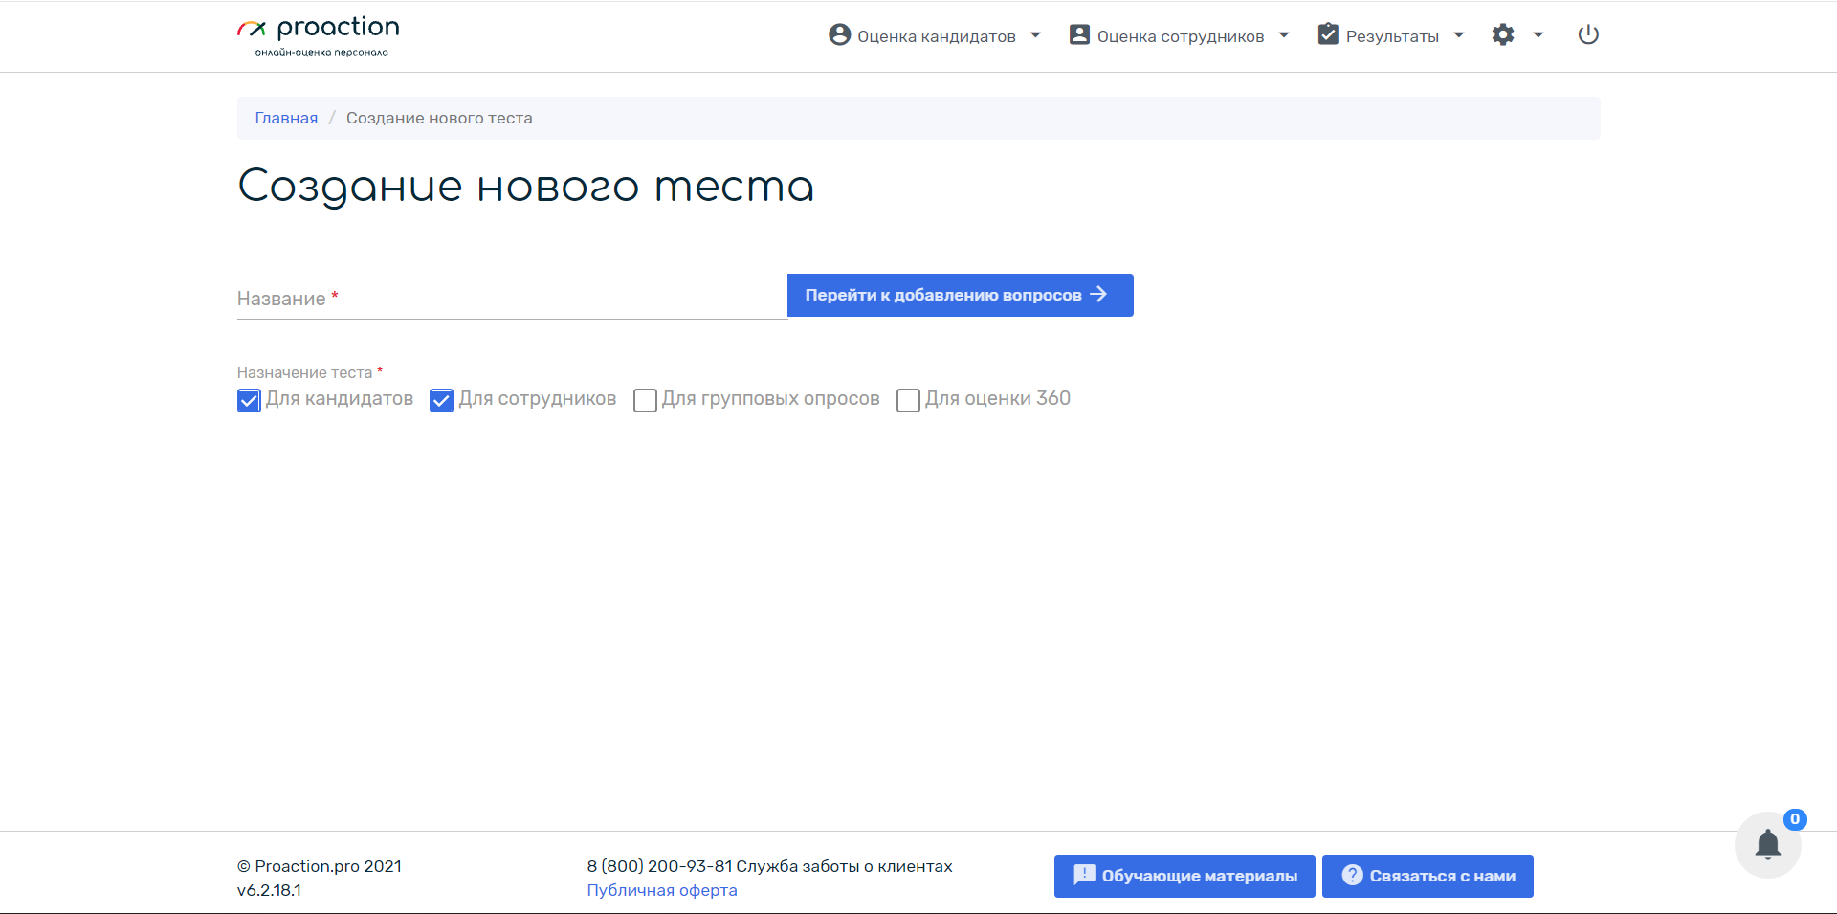Image resolution: width=1837 pixels, height=914 pixels.
Task: Click the power logout icon
Action: 1588,35
